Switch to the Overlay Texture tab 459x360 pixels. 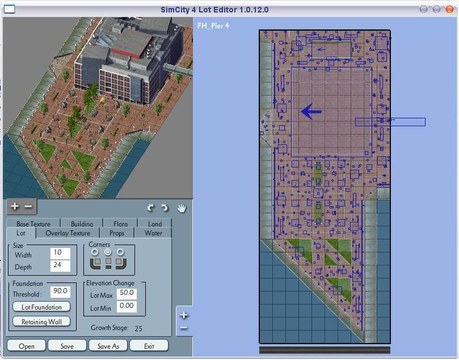(x=68, y=233)
